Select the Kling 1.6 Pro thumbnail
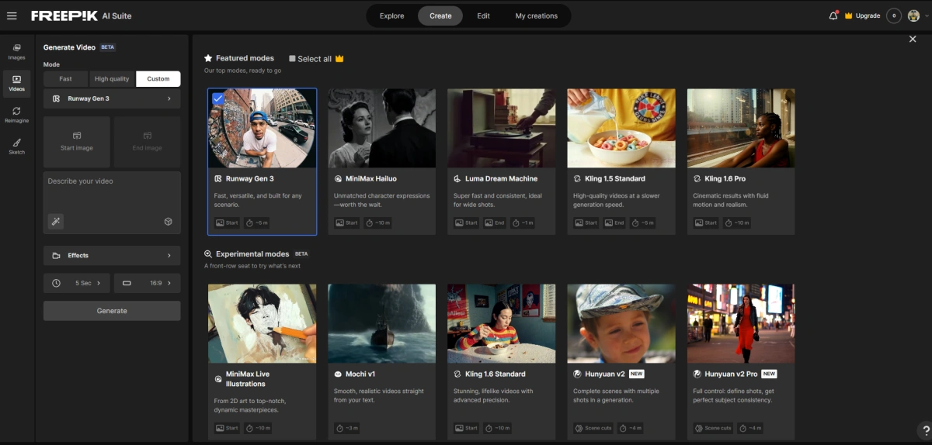The width and height of the screenshot is (932, 445). tap(740, 128)
